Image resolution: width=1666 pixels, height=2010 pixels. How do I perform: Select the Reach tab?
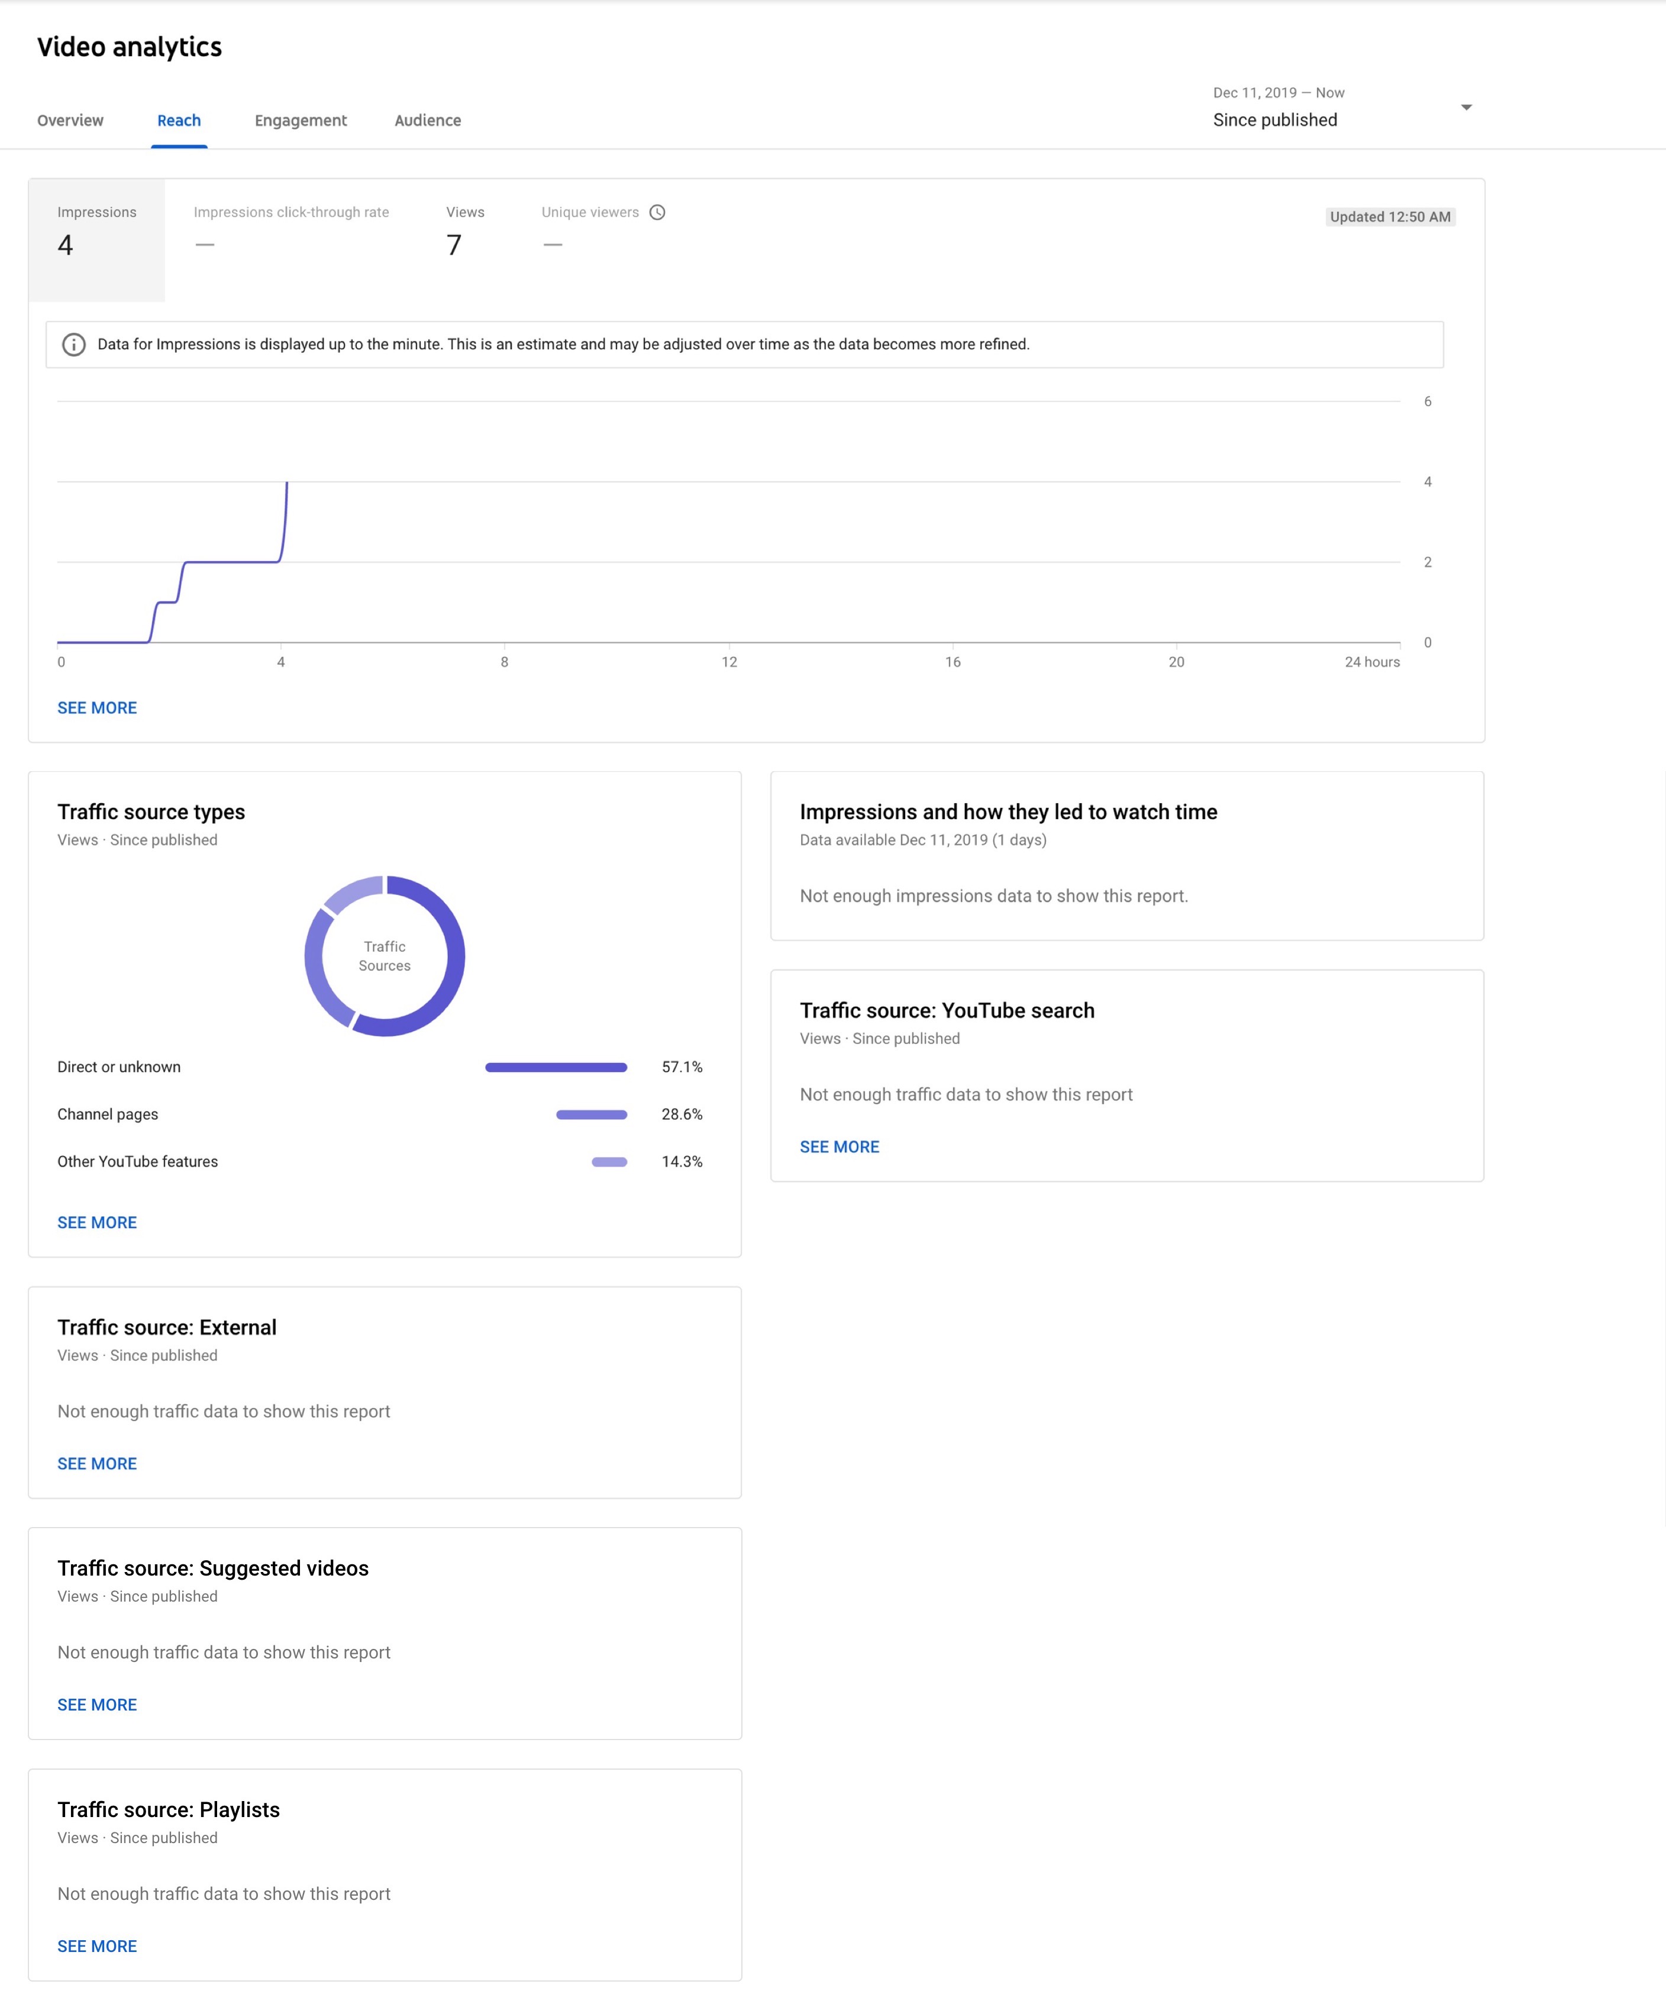(179, 121)
